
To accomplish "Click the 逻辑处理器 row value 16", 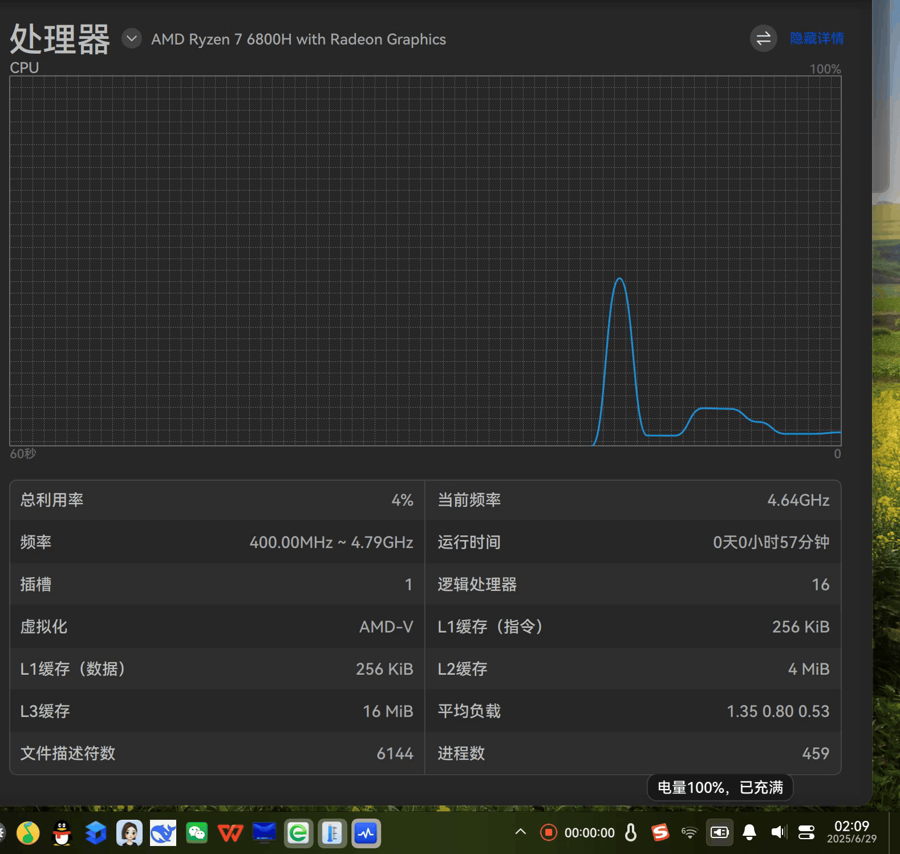I will point(821,585).
